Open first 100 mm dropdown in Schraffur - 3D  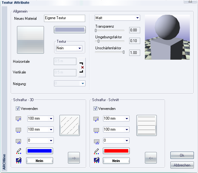click(x=41, y=118)
